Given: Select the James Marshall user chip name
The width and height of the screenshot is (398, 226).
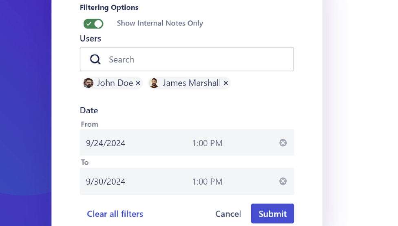Looking at the screenshot, I should (192, 83).
